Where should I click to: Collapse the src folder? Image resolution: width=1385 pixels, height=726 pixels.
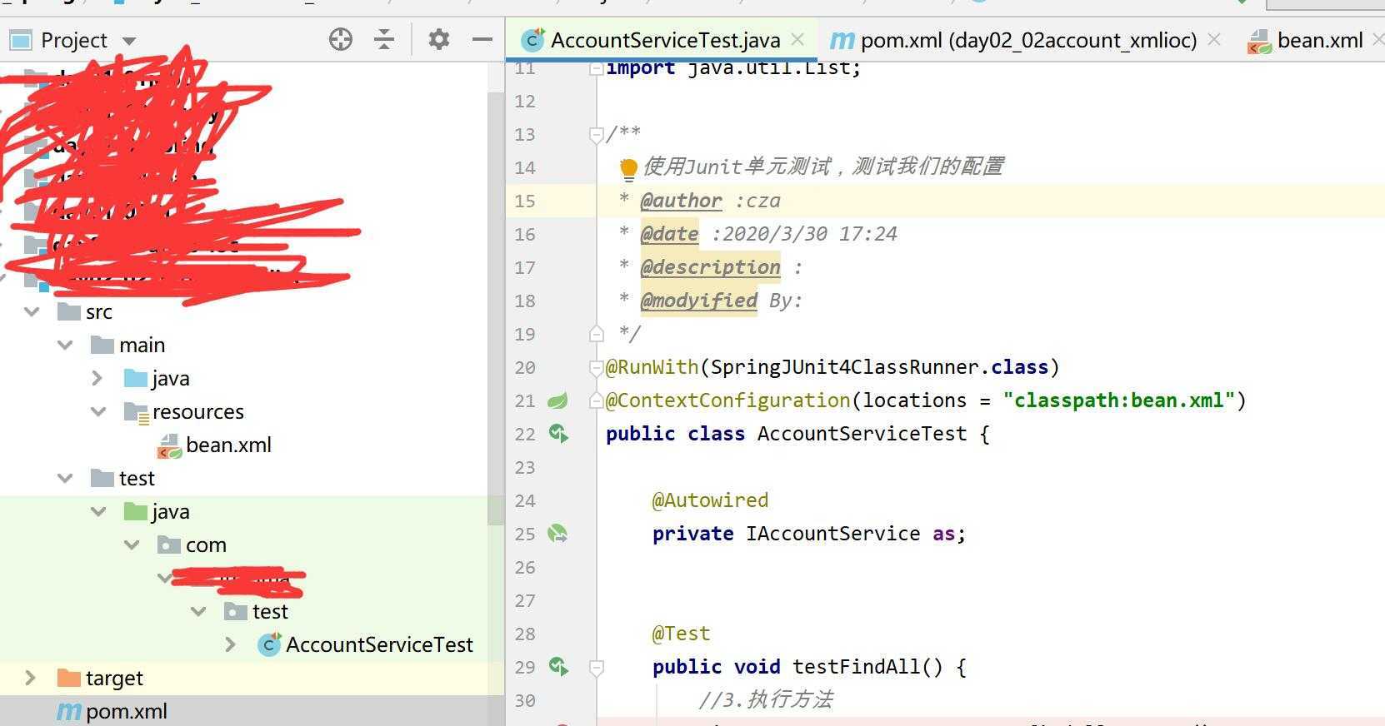coord(32,311)
